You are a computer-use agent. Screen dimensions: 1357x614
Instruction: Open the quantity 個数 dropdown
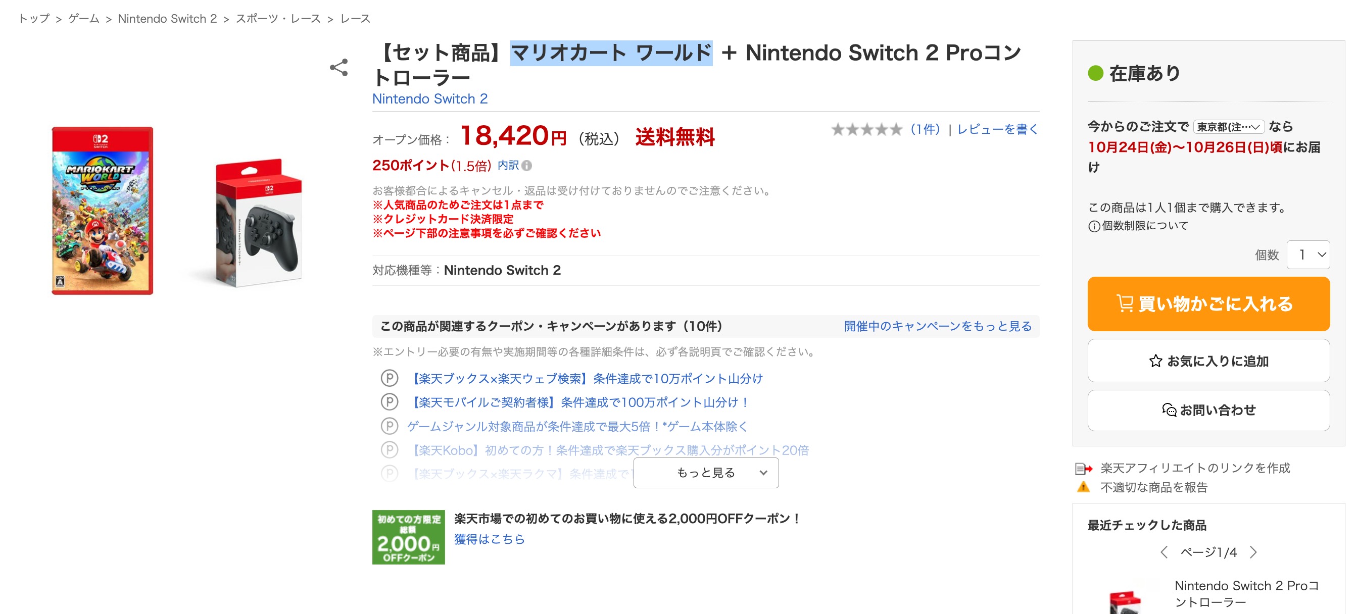pos(1308,255)
